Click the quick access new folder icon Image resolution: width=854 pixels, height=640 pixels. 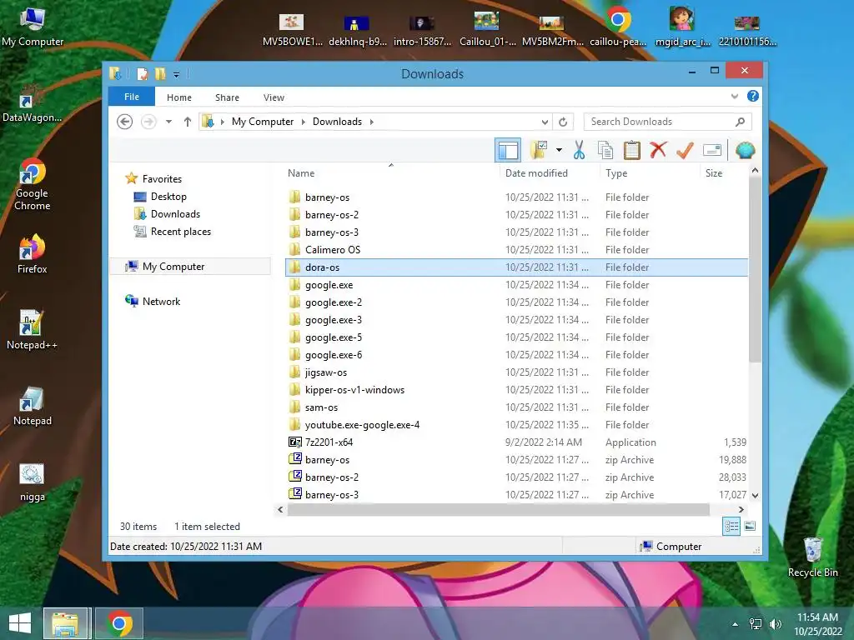[159, 73]
